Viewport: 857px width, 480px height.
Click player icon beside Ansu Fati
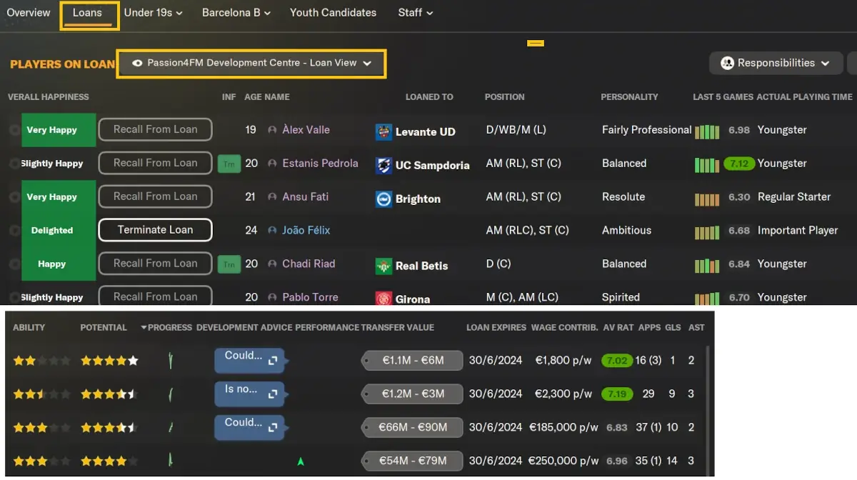click(x=272, y=197)
